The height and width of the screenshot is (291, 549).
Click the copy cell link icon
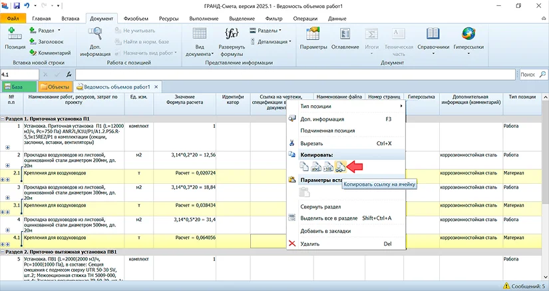click(x=340, y=167)
